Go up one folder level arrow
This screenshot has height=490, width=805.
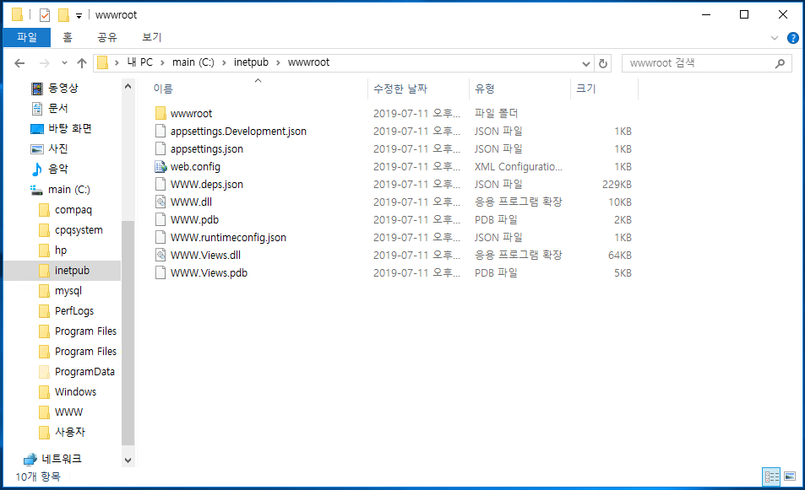point(82,63)
